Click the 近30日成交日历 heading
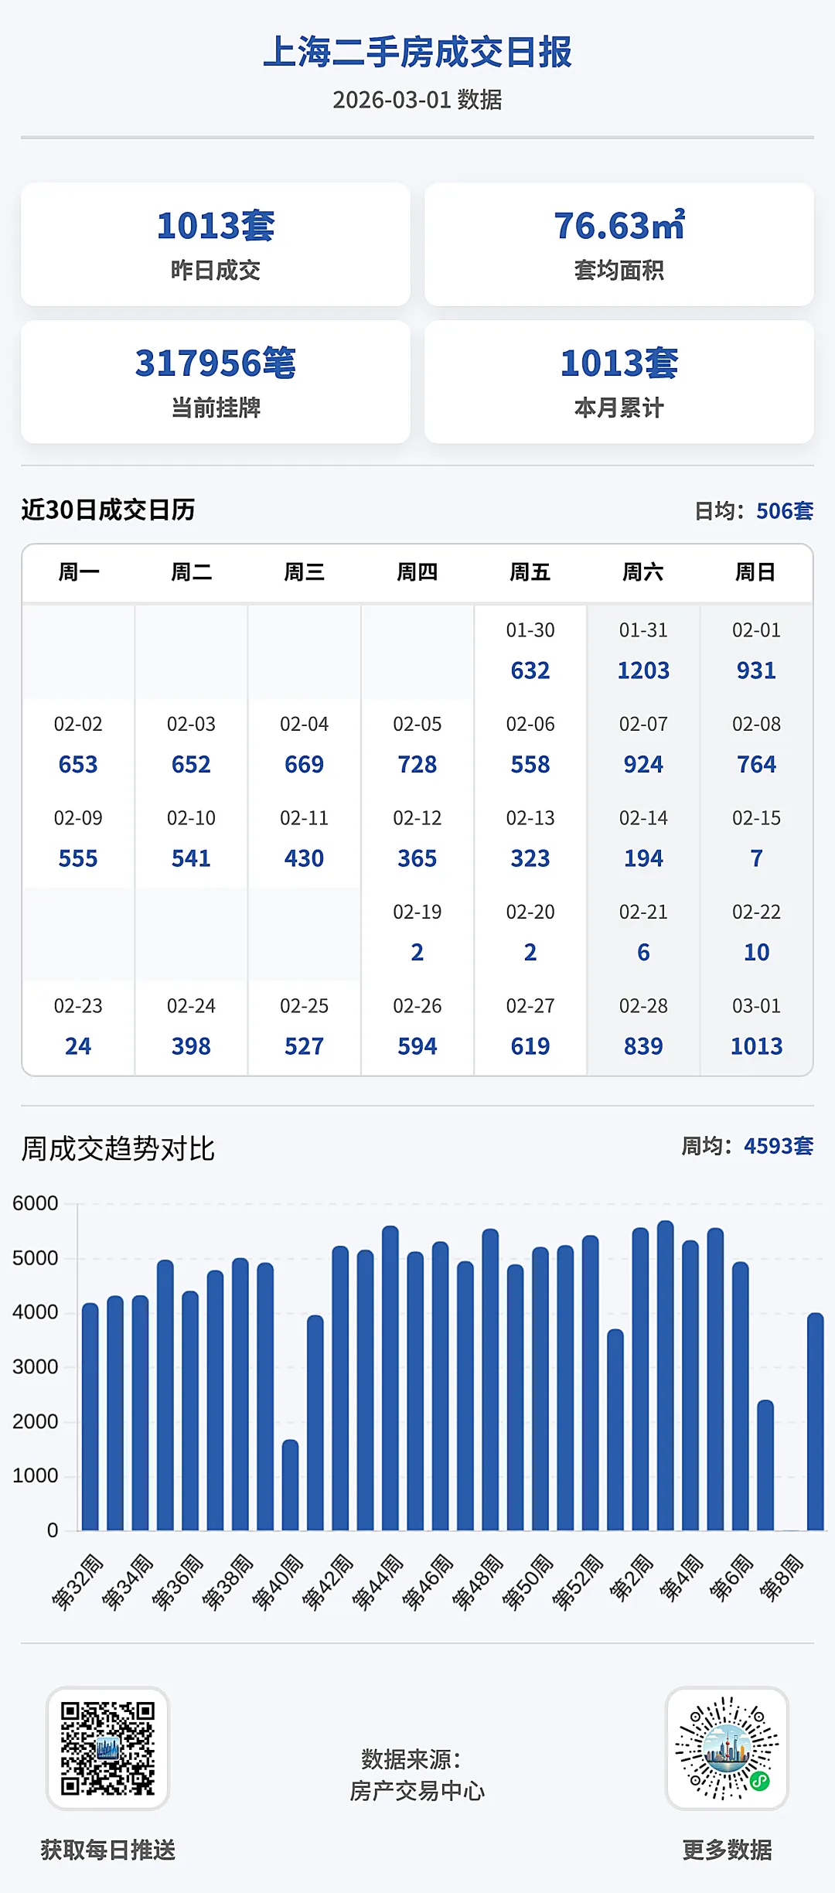835x1893 pixels. coord(108,510)
